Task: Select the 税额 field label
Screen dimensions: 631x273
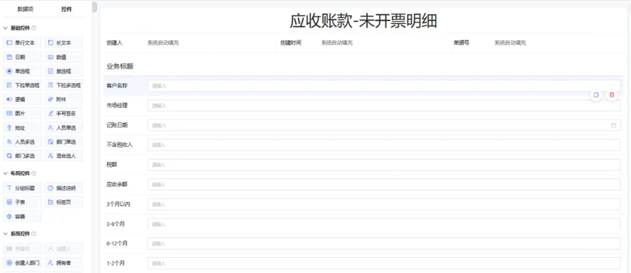Action: tap(112, 165)
